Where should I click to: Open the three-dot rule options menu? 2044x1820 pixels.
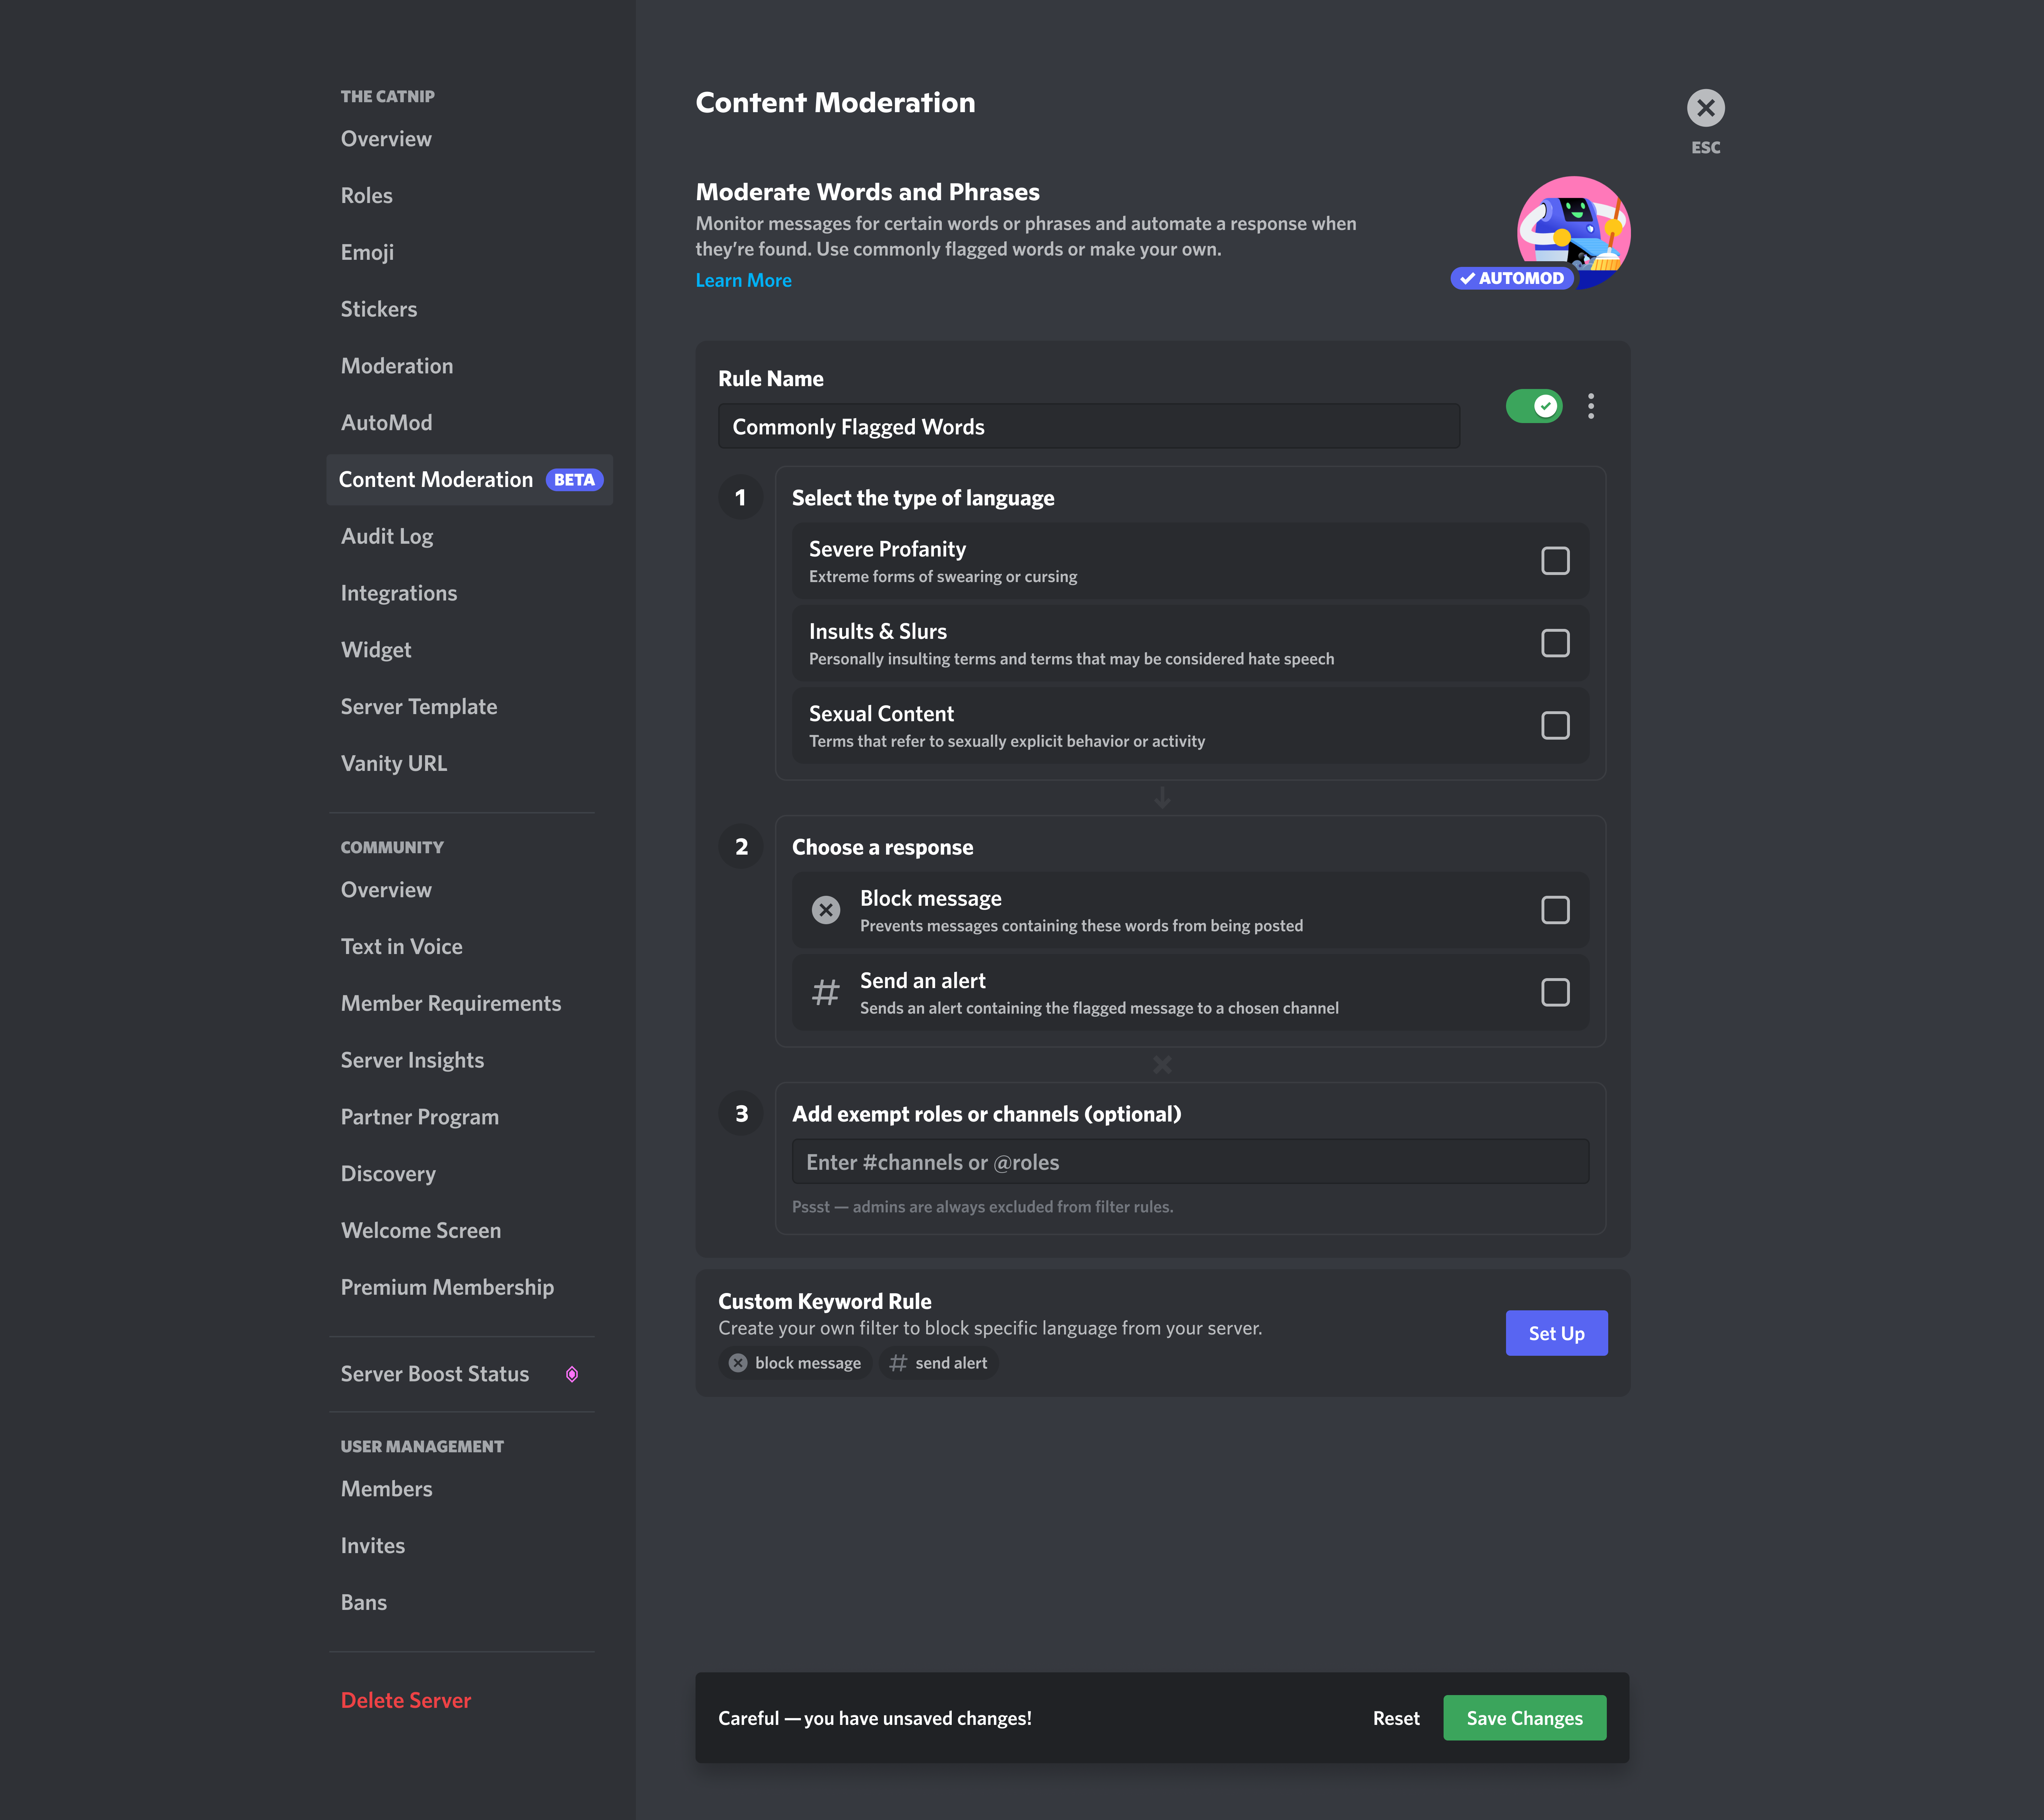click(x=1590, y=406)
